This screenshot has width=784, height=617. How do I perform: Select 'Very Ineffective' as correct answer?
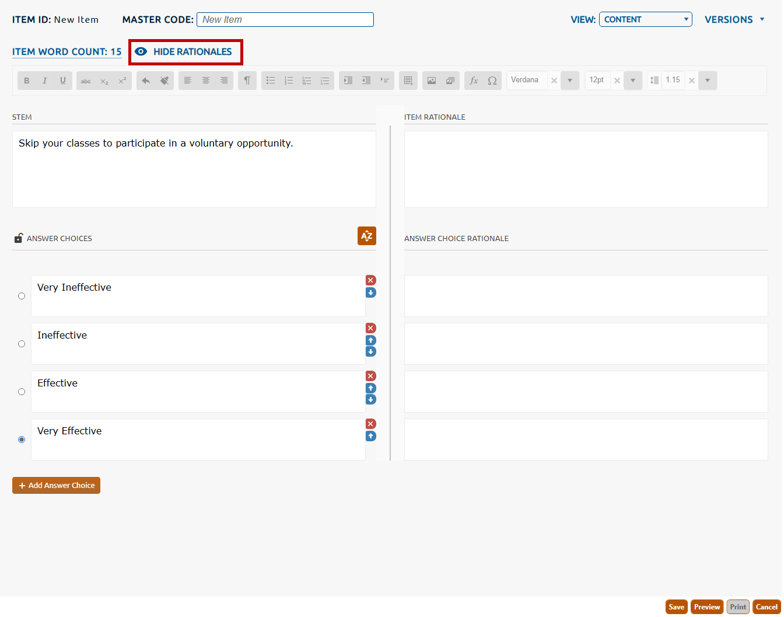point(22,296)
